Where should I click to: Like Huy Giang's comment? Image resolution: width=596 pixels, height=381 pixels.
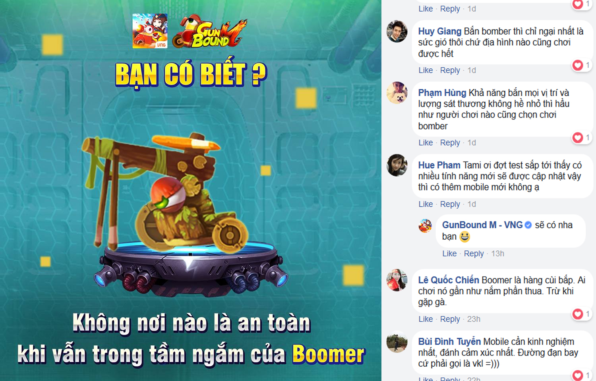coord(426,70)
